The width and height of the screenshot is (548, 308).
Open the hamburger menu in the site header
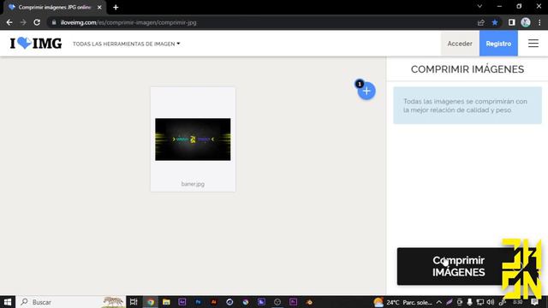(533, 44)
